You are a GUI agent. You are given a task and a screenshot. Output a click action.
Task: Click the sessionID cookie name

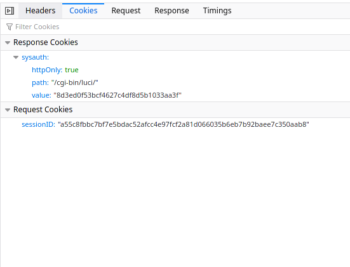(x=38, y=124)
